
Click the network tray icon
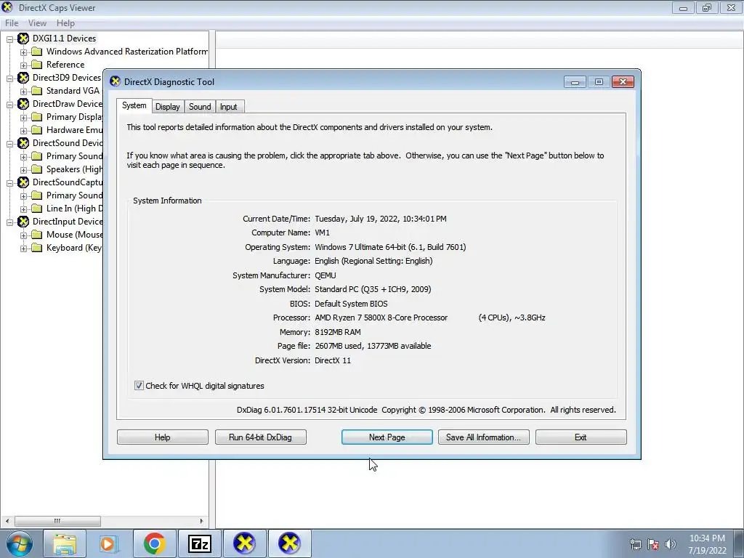point(635,544)
